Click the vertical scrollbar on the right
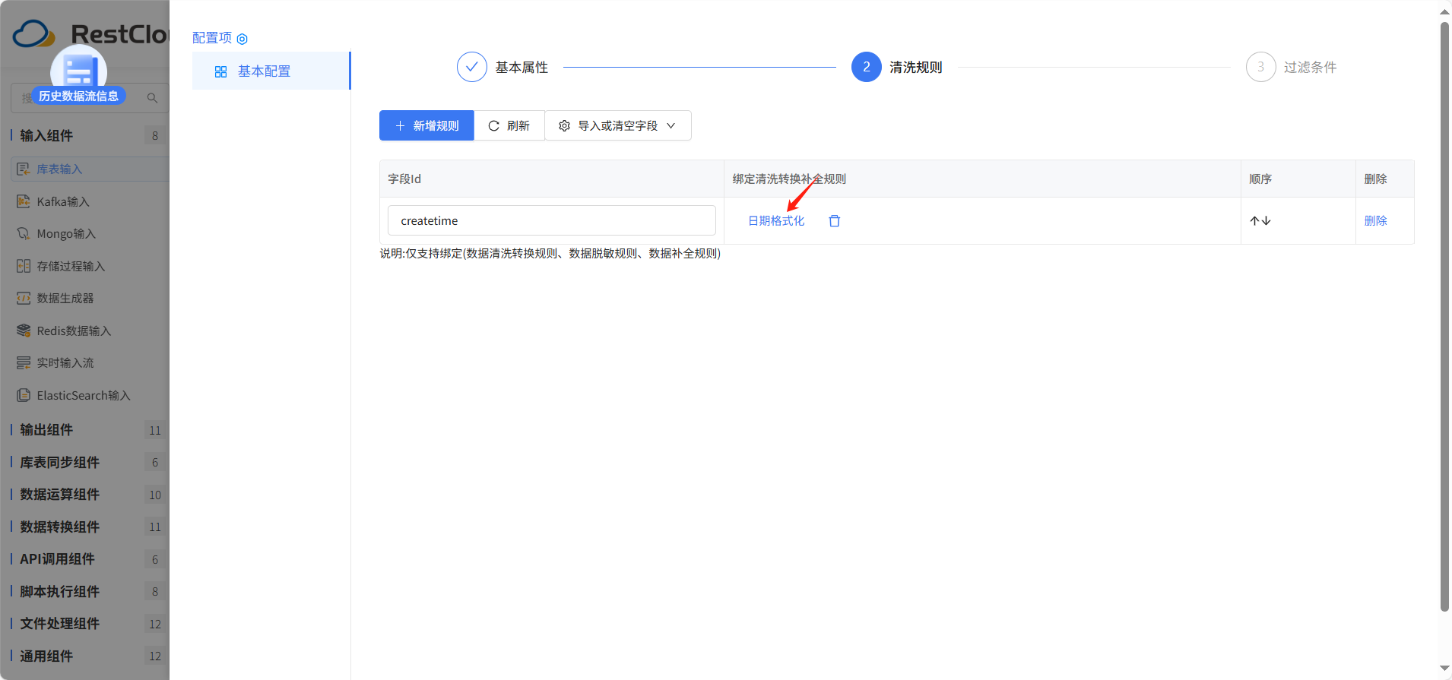Viewport: 1452px width, 680px height. pyautogui.click(x=1444, y=317)
